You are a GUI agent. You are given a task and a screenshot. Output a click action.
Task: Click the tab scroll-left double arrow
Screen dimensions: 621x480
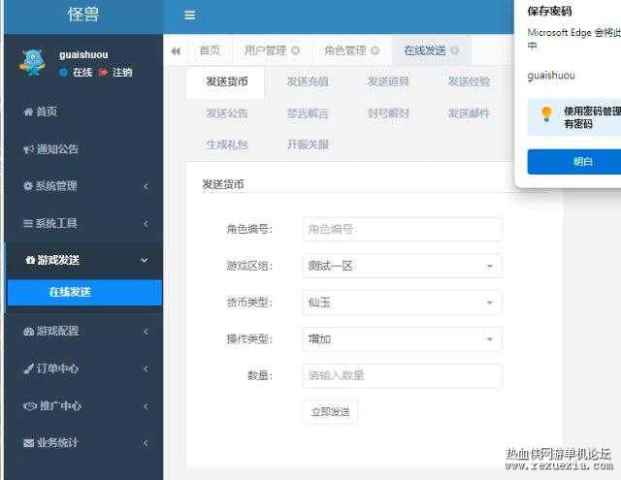click(176, 51)
